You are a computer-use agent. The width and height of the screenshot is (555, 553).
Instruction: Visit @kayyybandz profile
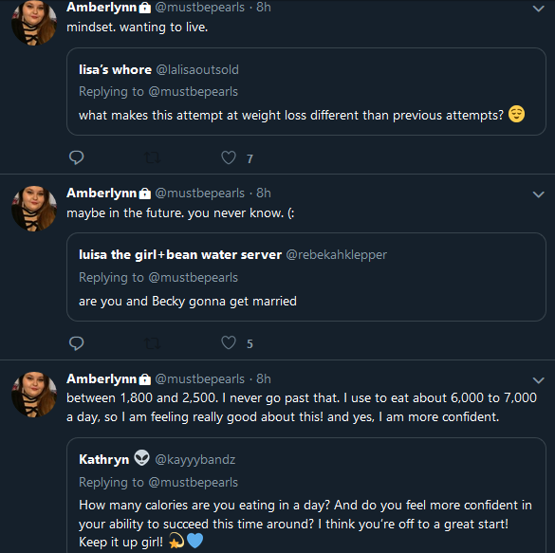pyautogui.click(x=195, y=460)
